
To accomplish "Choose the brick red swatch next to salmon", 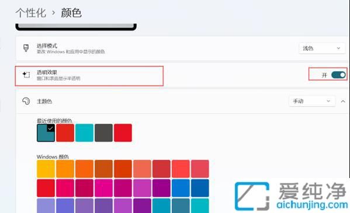I will click(161, 169).
